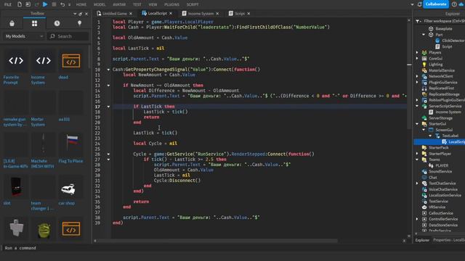Click the Players service icon in Explorer
The height and width of the screenshot is (261, 465).
(424, 52)
